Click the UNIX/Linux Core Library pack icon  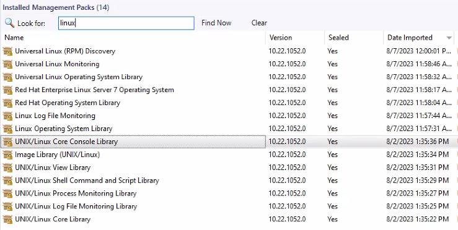click(x=8, y=219)
